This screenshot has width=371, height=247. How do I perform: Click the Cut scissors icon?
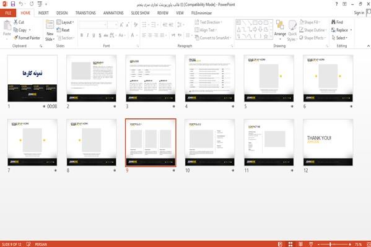pyautogui.click(x=15, y=22)
